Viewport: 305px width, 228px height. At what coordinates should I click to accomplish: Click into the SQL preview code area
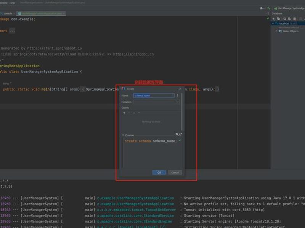[152, 153]
